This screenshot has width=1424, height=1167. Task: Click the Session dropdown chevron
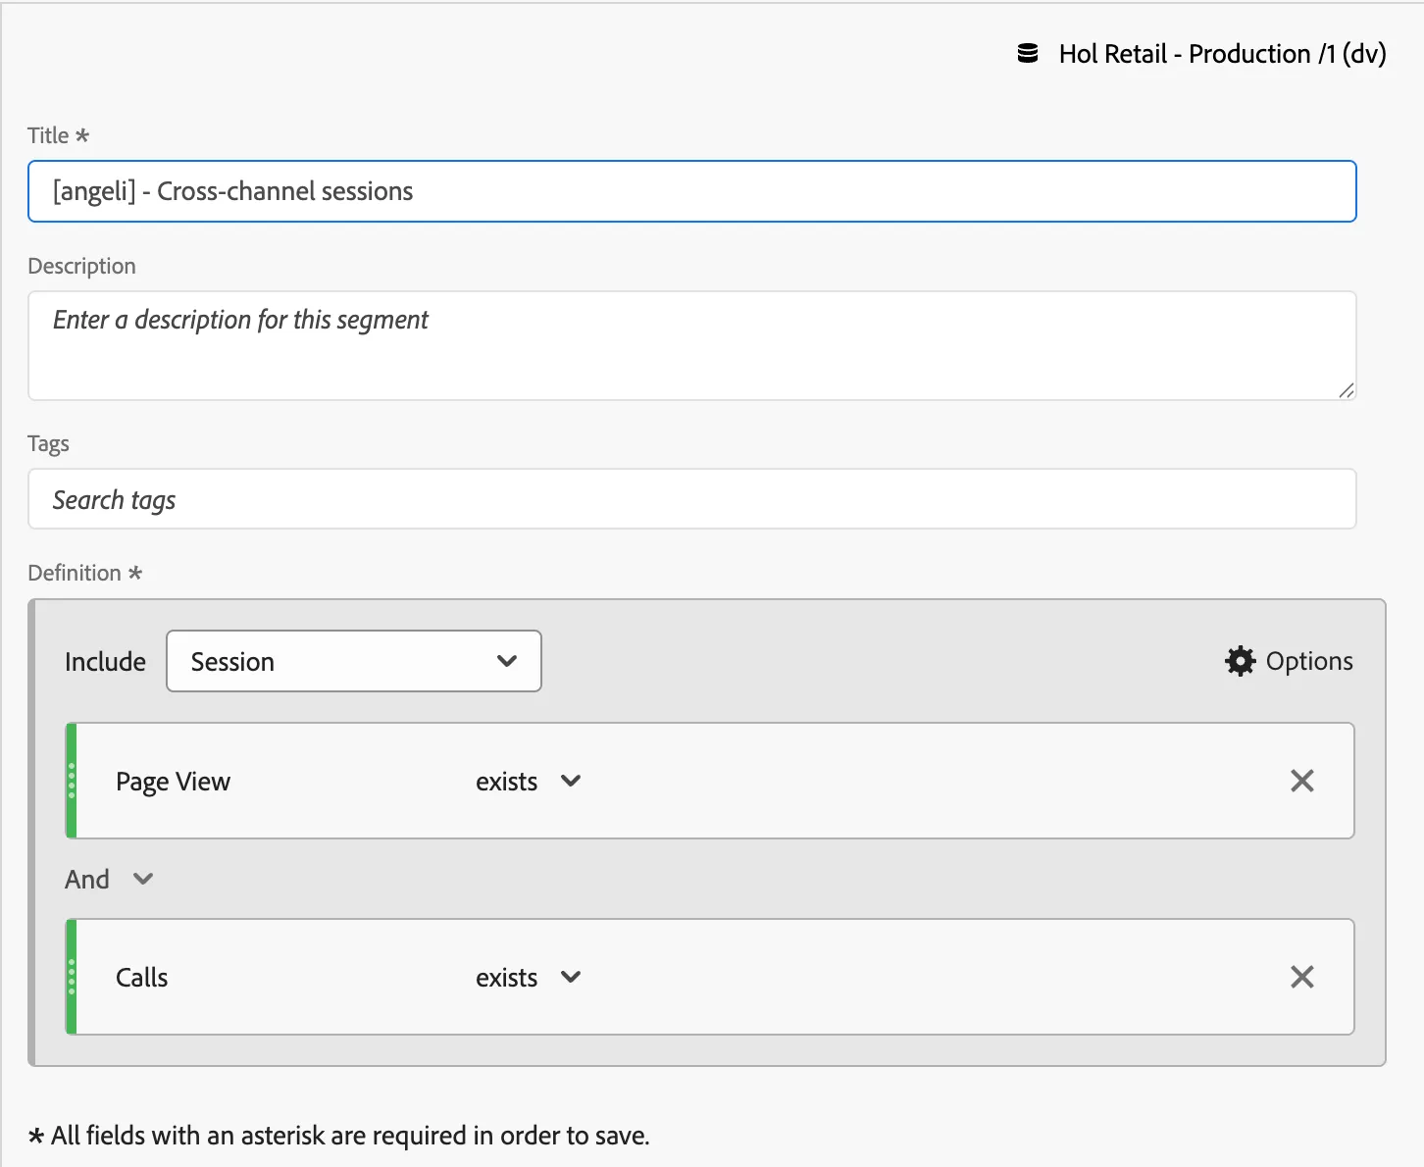[x=507, y=661]
